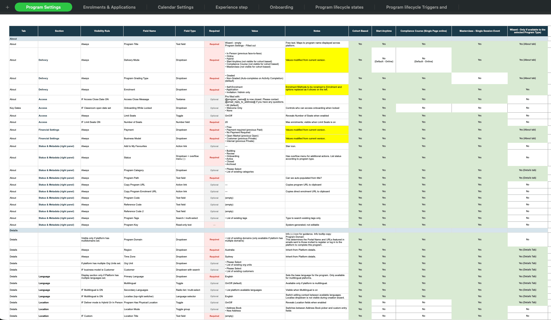Screen dimensions: 551x320
Task: Click the Localise (top-right switcher) cell
Action: tap(149, 297)
